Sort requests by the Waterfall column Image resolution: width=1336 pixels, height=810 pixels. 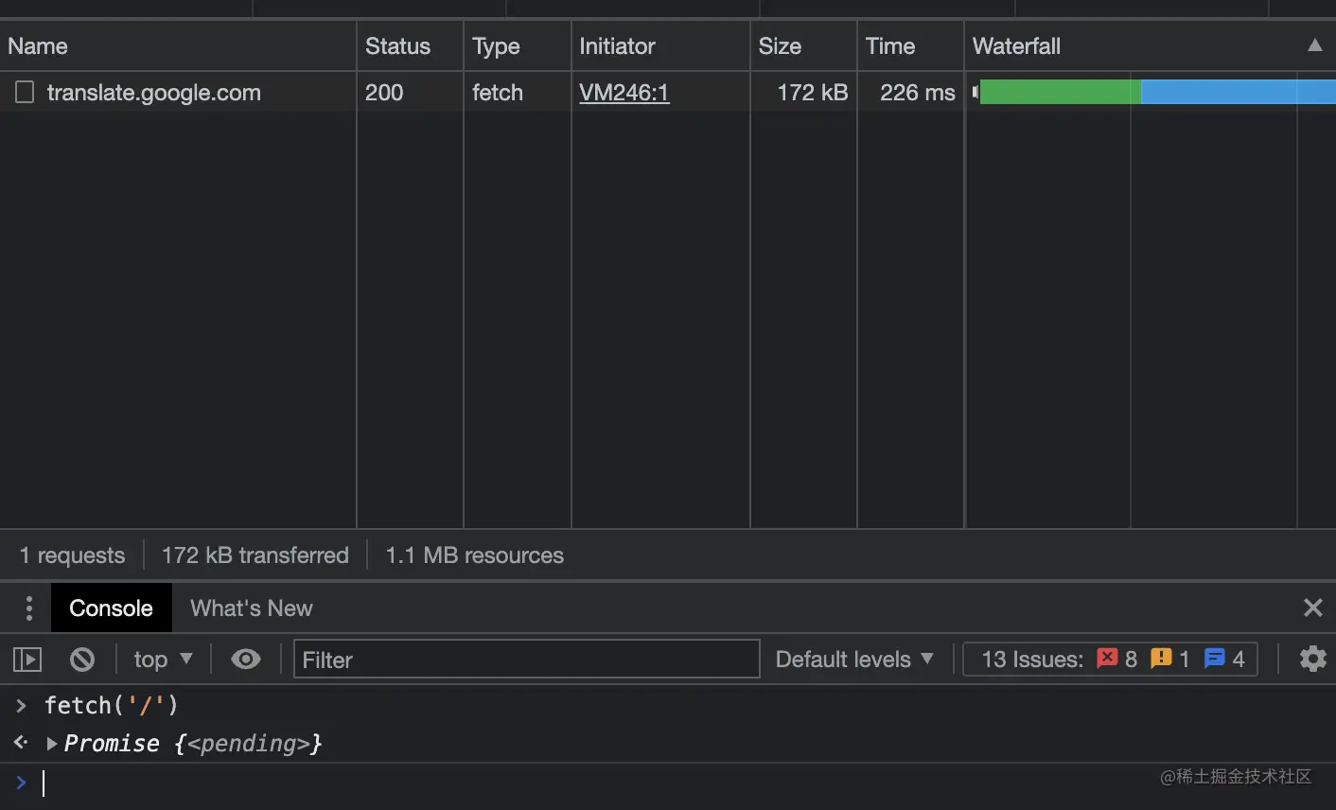[1150, 45]
